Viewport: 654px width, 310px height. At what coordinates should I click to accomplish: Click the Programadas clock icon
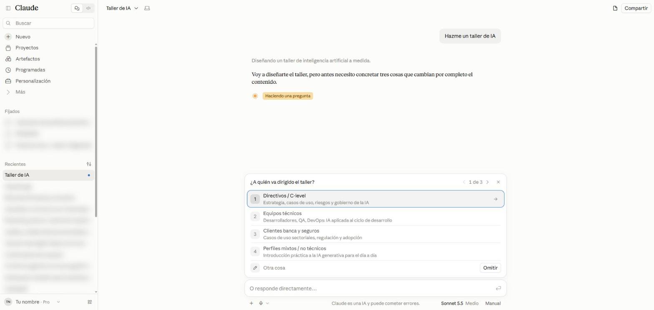(8, 70)
